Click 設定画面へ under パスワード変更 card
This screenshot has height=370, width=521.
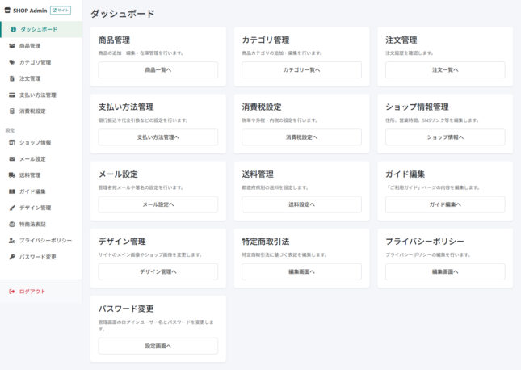click(158, 346)
